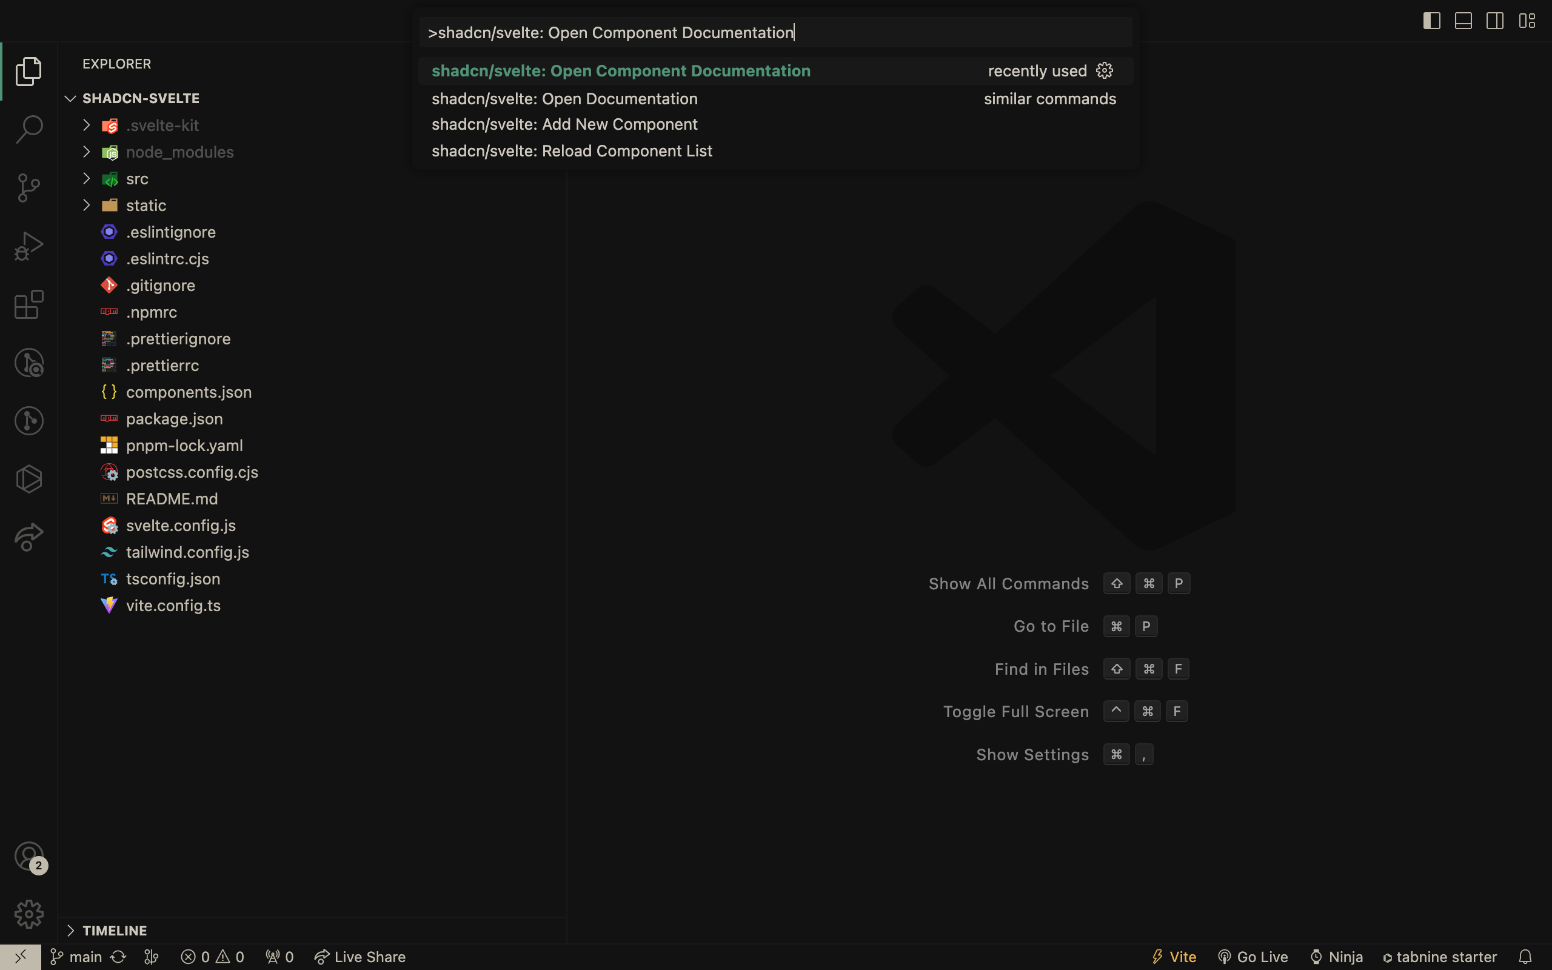This screenshot has width=1552, height=970.
Task: Select shadcn/svelte: Add New Component command
Action: [564, 123]
